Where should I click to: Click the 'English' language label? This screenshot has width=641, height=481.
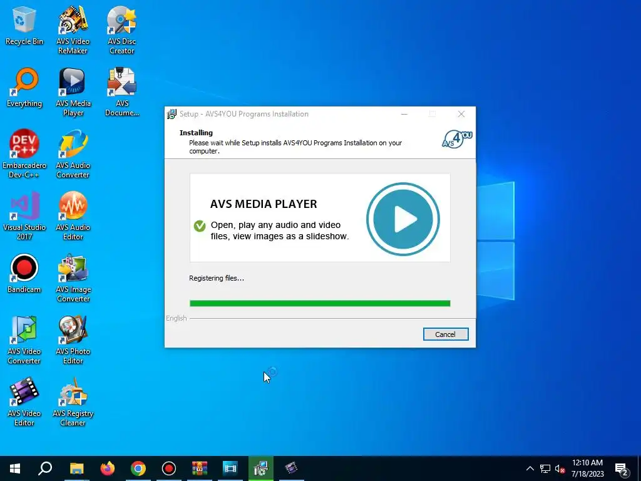click(x=176, y=318)
